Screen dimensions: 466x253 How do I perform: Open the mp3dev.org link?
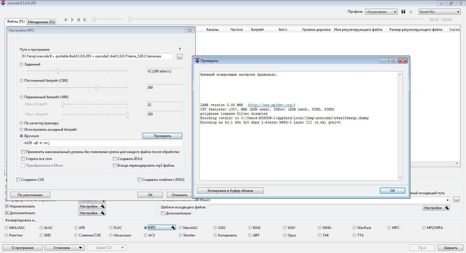[x=271, y=105]
